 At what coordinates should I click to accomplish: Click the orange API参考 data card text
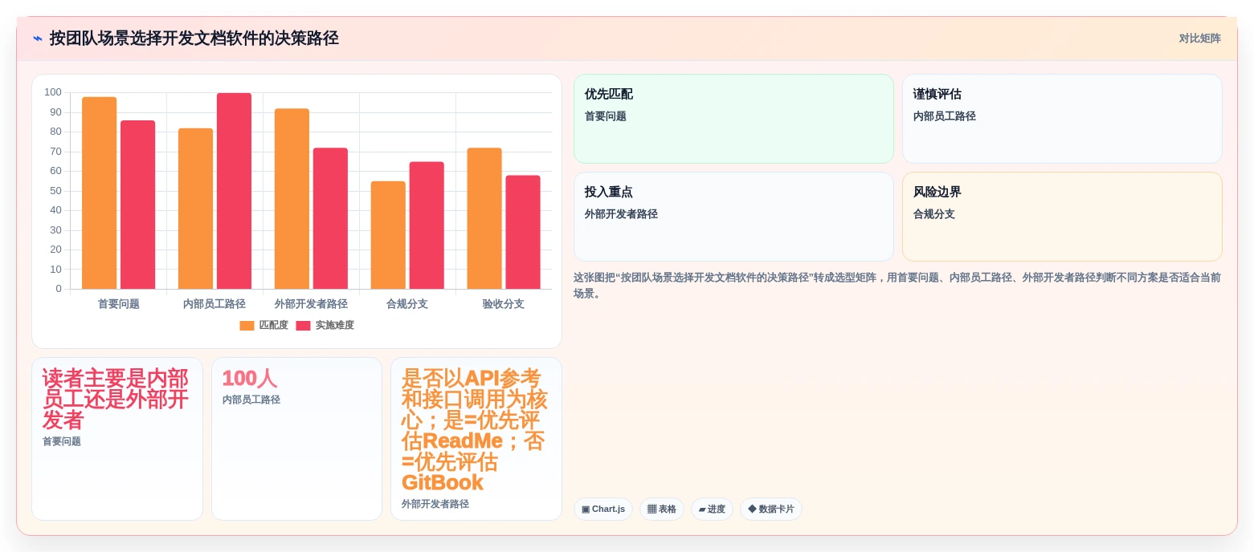(475, 430)
